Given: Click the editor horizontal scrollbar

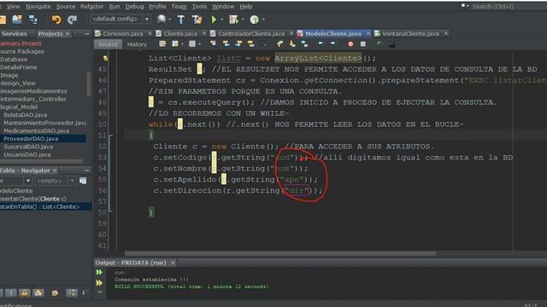Looking at the screenshot, I should pyautogui.click(x=280, y=253).
